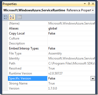Select the Version value 1.7.0.0

53,88
